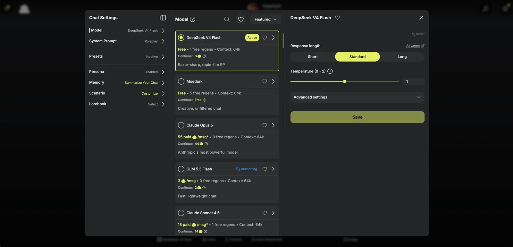Open Moedark details chevron

click(x=273, y=81)
